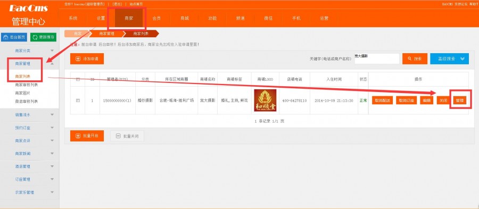The image size is (479, 209).
Task: Click 关闭 button in the 宽大摄影 row
Action: pyautogui.click(x=443, y=101)
